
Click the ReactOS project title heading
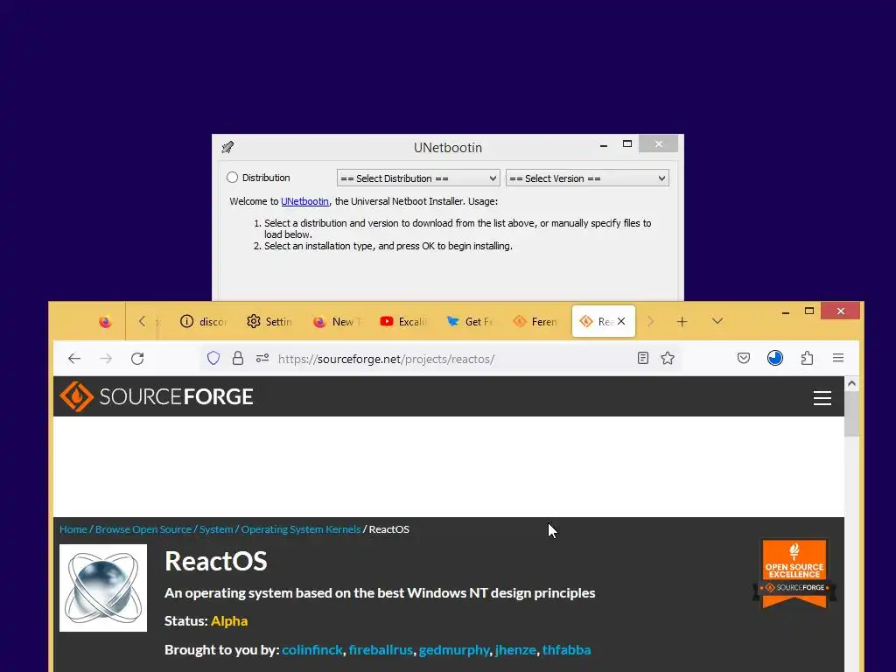tap(215, 561)
